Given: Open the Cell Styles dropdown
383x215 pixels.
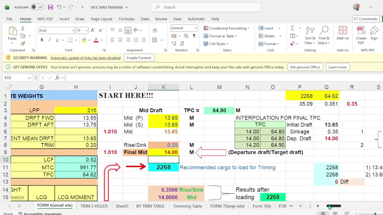Looking at the screenshot, I should pyautogui.click(x=216, y=44).
